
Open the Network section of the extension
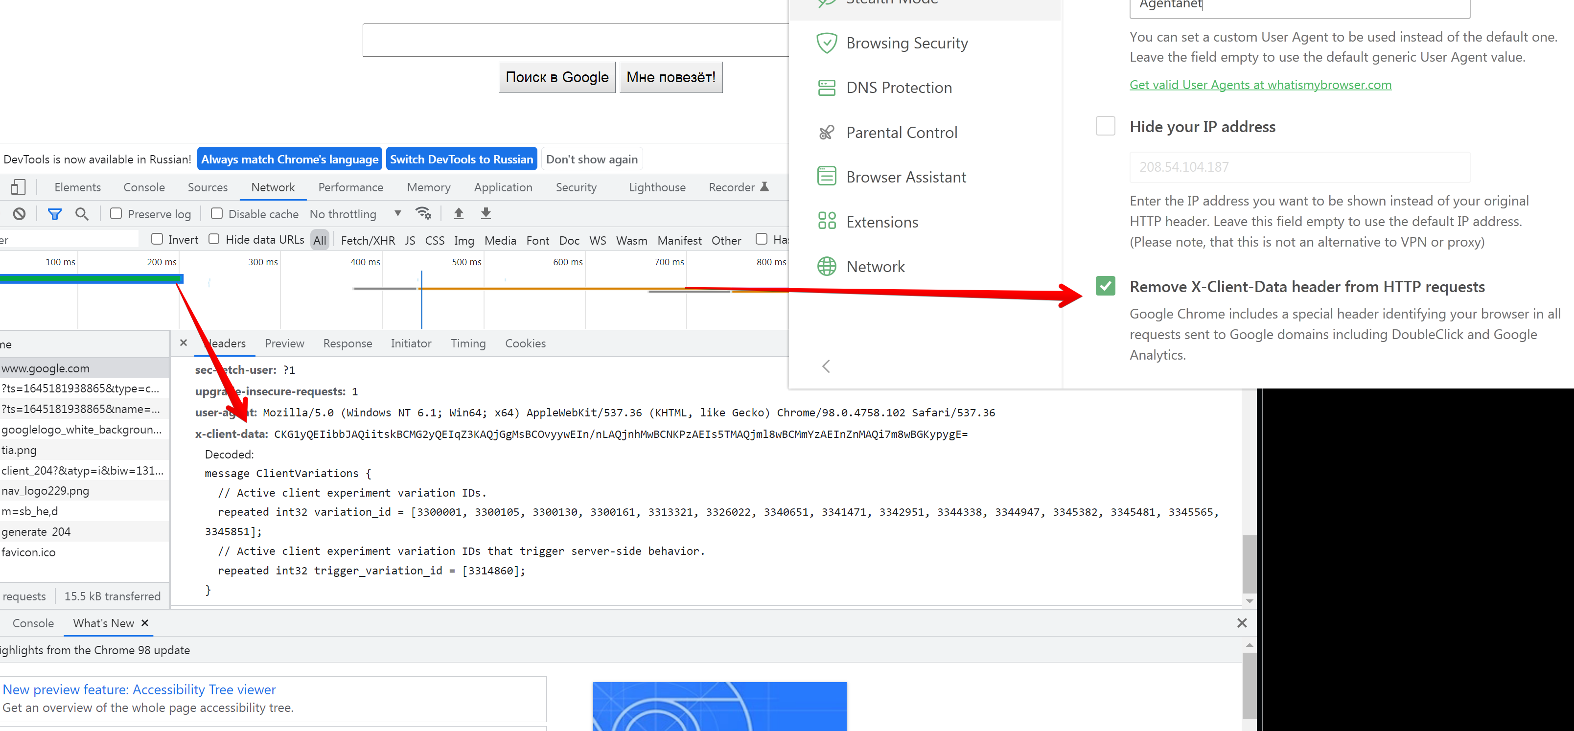[876, 266]
